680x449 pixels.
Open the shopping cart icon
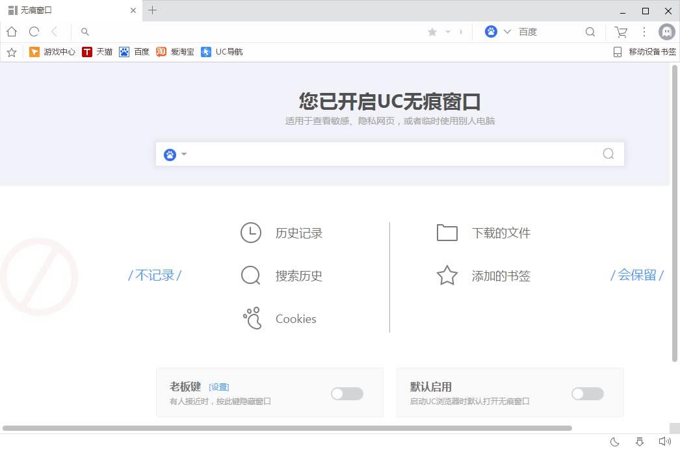pyautogui.click(x=621, y=32)
